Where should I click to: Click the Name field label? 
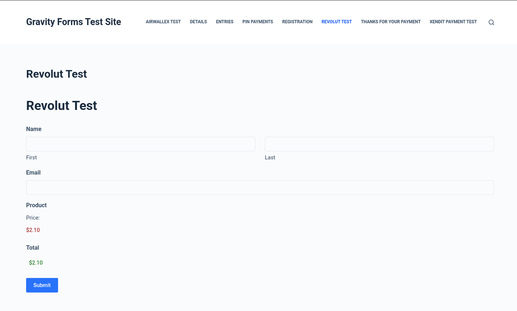34,129
